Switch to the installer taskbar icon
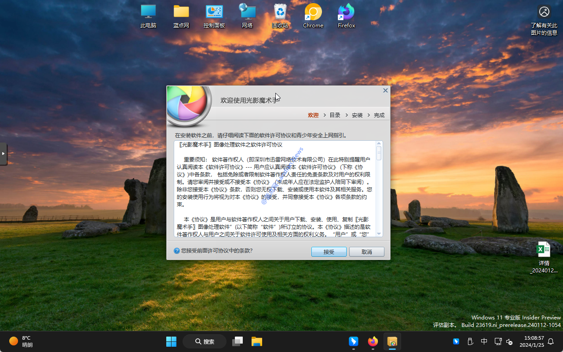This screenshot has width=563, height=352. pyautogui.click(x=392, y=341)
